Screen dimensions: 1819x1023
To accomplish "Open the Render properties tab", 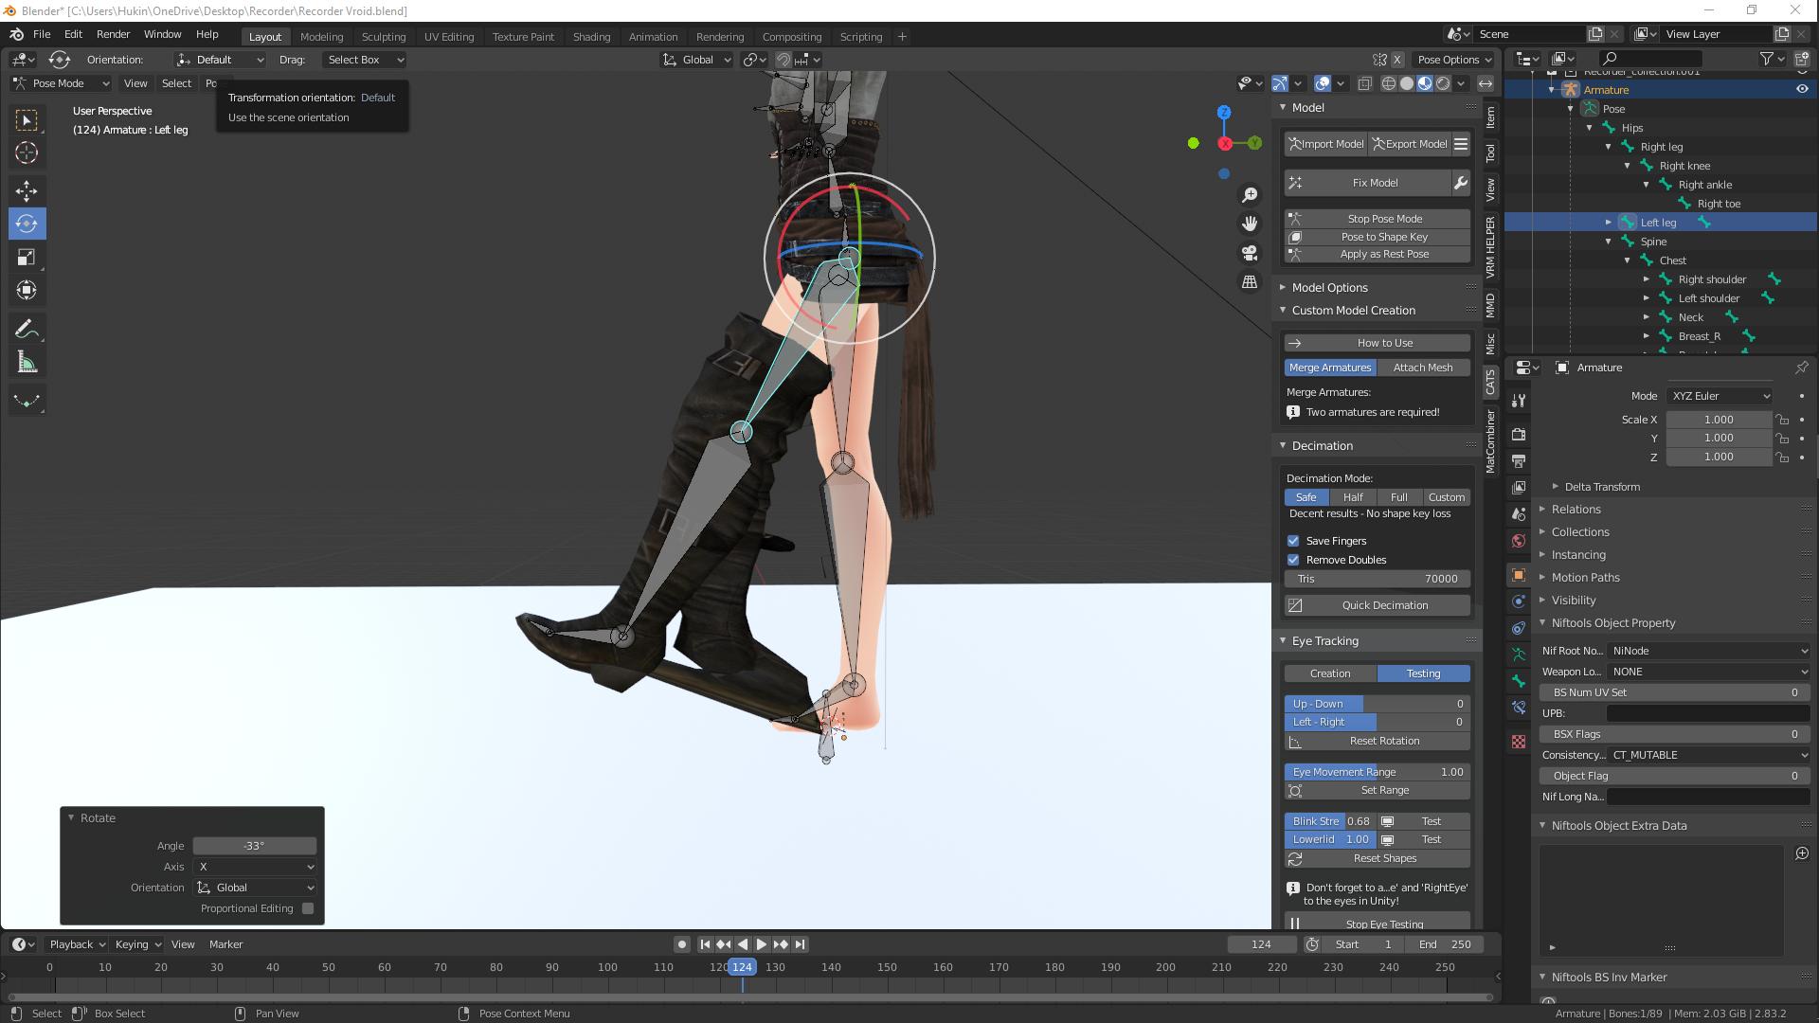I will point(1519,434).
